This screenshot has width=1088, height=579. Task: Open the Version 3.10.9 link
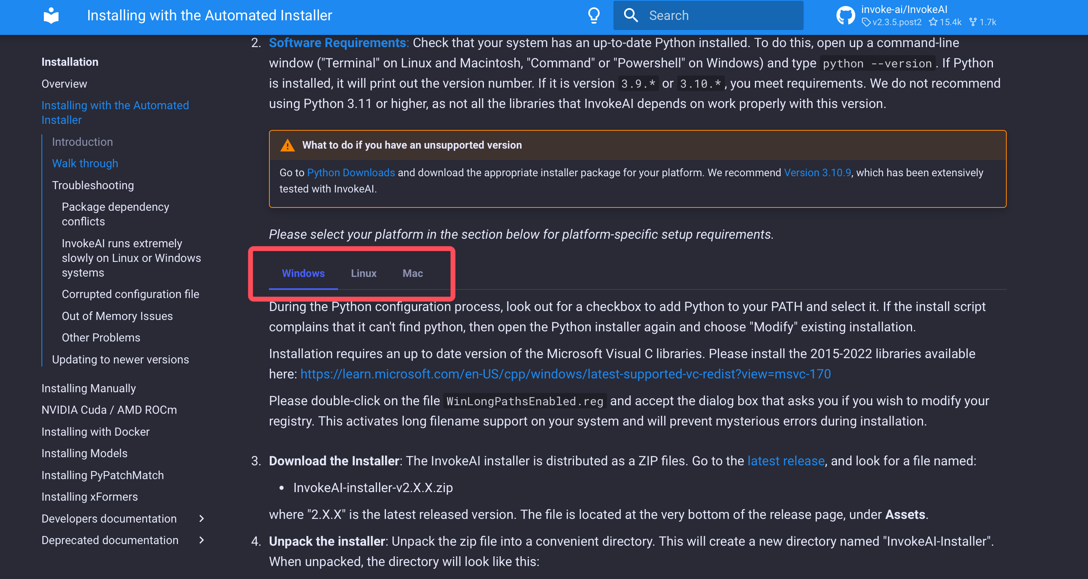click(x=817, y=173)
